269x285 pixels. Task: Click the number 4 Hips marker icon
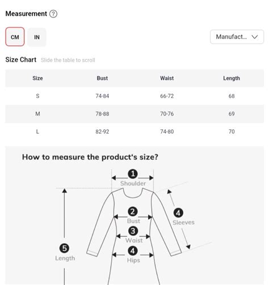point(133,251)
